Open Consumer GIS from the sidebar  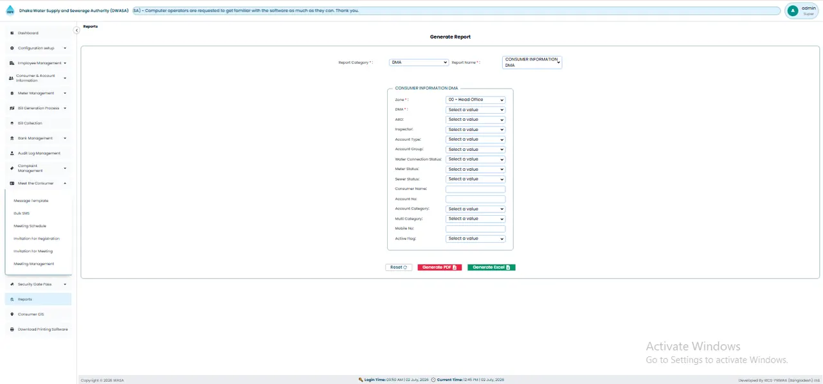click(38, 315)
